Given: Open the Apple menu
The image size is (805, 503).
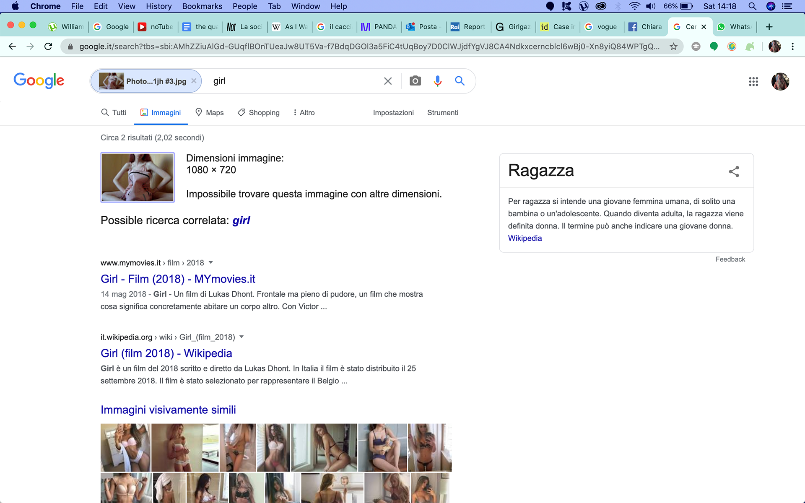Looking at the screenshot, I should [x=15, y=6].
